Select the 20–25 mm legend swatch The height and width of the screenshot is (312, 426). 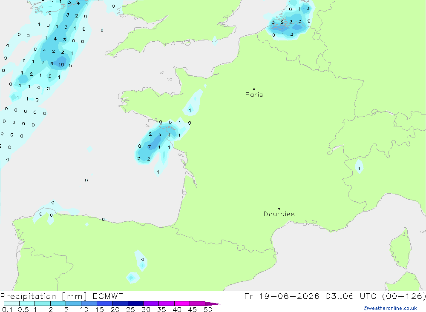120,303
